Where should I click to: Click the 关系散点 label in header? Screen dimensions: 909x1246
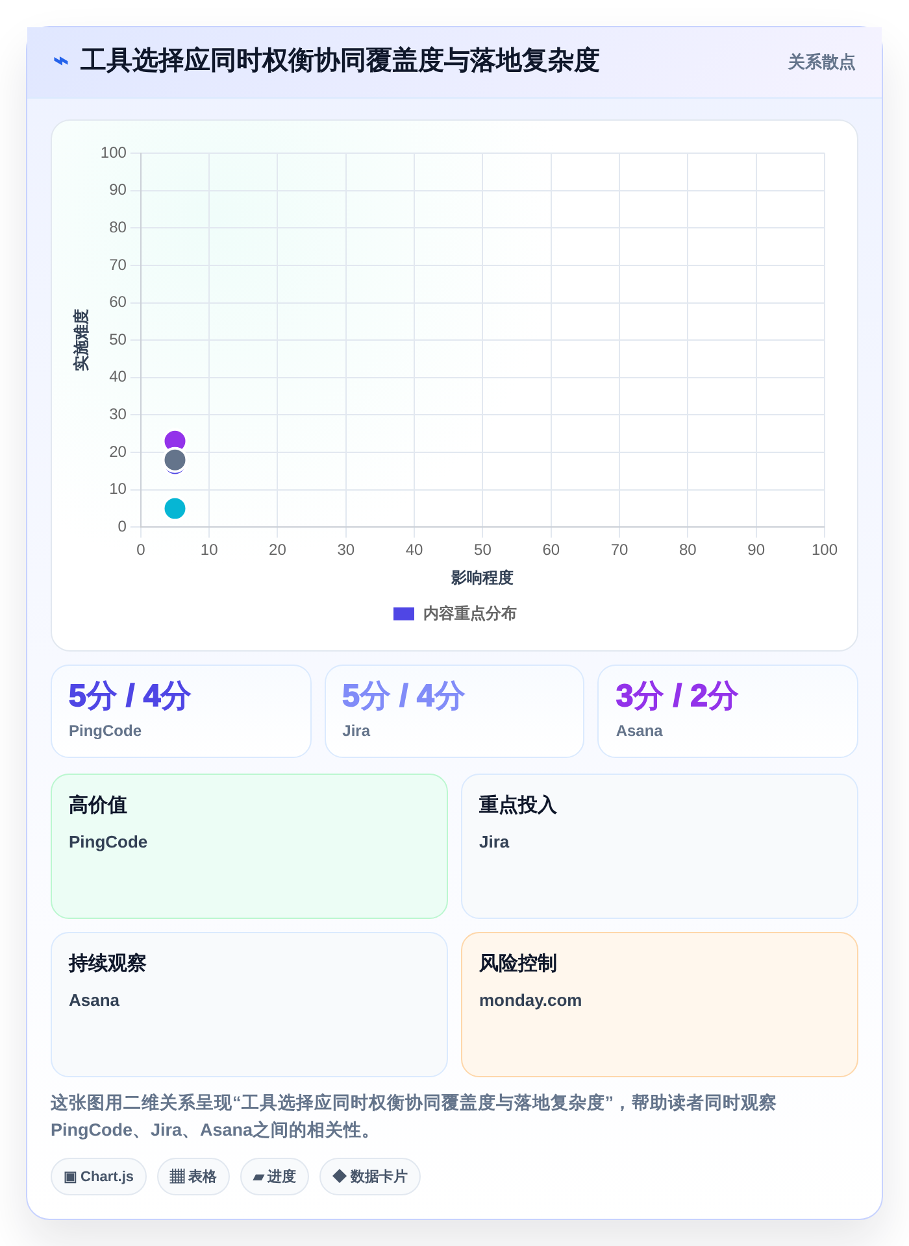(x=821, y=62)
